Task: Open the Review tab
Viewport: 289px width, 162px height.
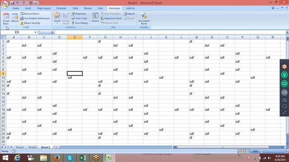Action: tap(88, 8)
